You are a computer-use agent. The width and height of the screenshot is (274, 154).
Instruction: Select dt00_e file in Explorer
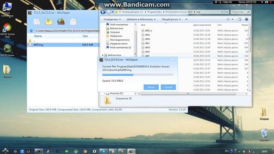click(149, 31)
